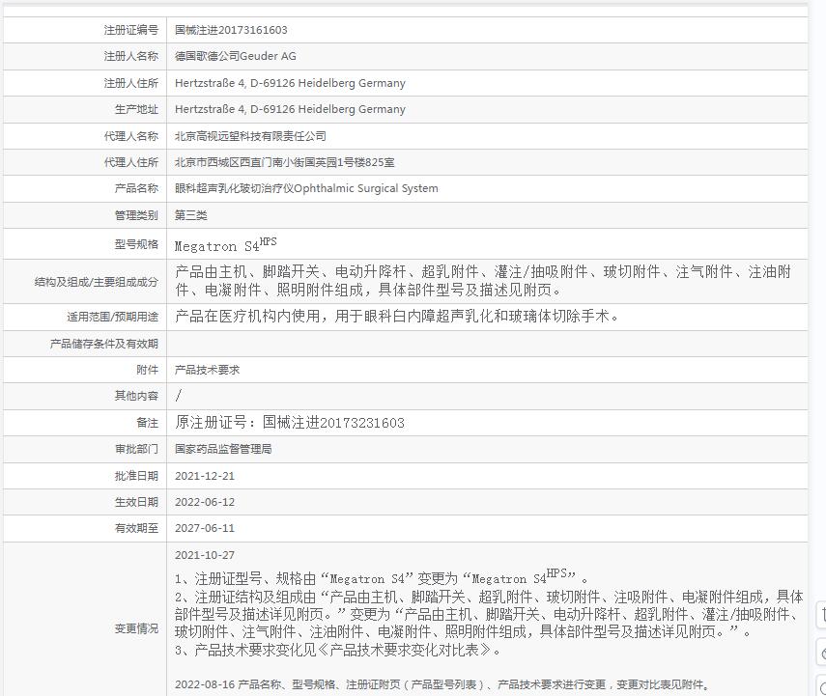Click the slash value in 其他内容 row

pos(179,396)
